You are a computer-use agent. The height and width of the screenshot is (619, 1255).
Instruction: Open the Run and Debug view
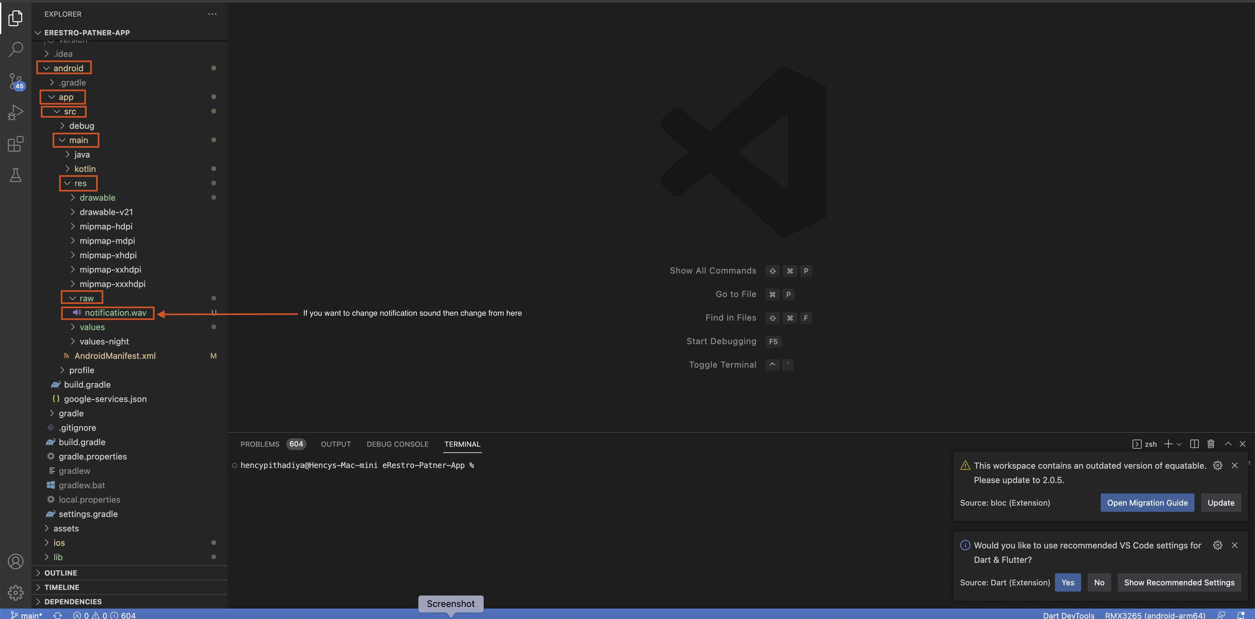pyautogui.click(x=16, y=112)
